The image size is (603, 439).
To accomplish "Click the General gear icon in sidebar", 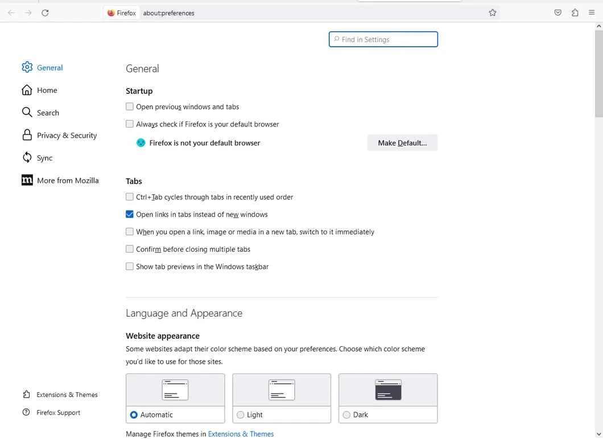I will [x=27, y=67].
